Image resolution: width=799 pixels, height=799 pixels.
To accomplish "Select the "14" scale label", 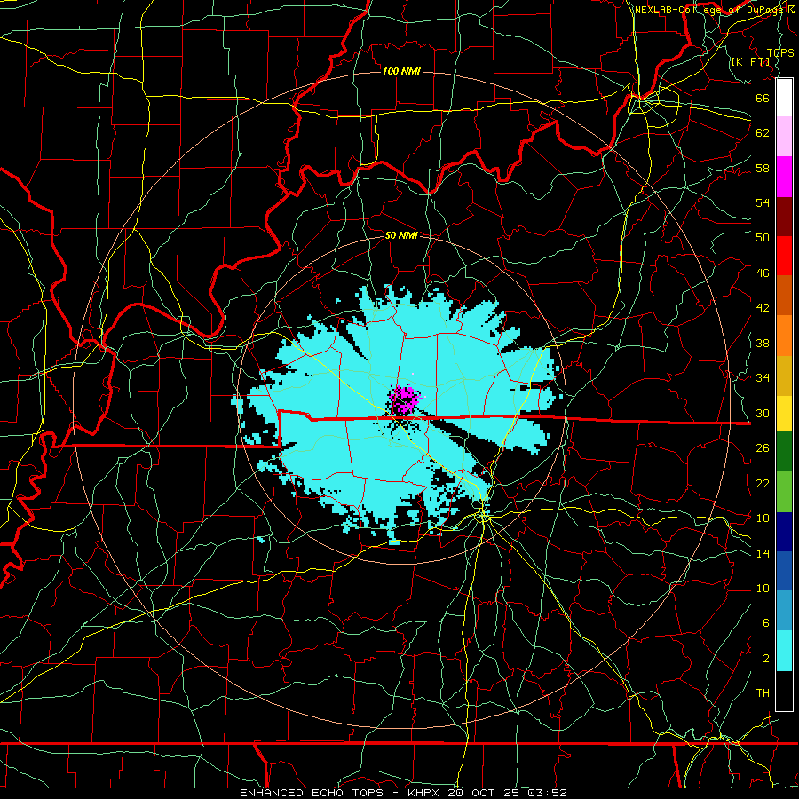I will pos(763,553).
